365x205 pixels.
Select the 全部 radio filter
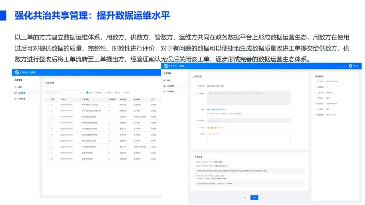click(87, 93)
